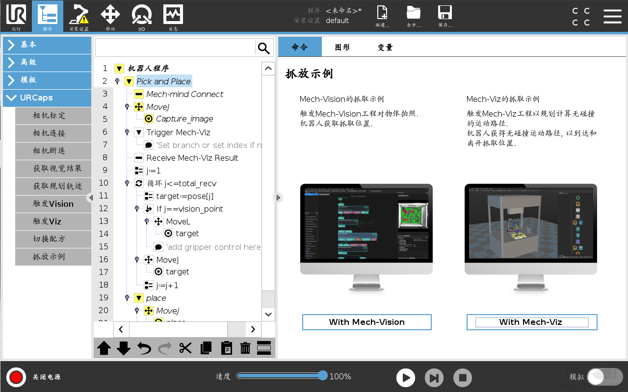
Task: Switch to the 命令 tab
Action: (x=300, y=47)
